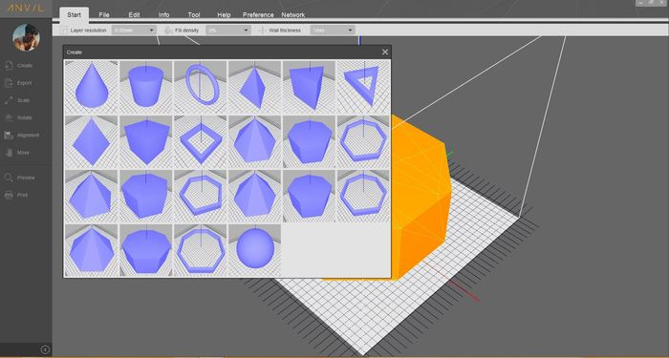Image resolution: width=669 pixels, height=358 pixels.
Task: Click the user profile avatar
Action: 26,37
